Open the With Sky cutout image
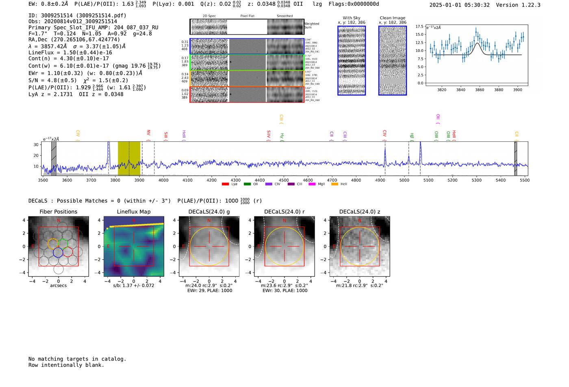The image size is (569, 387). point(352,61)
